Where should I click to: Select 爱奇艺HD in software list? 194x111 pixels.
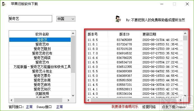pos(40,44)
